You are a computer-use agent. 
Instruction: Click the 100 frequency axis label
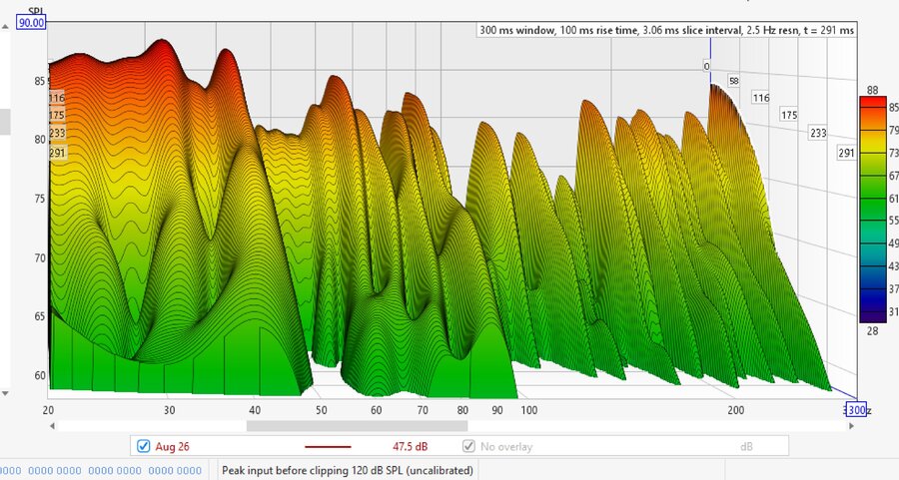click(x=528, y=410)
